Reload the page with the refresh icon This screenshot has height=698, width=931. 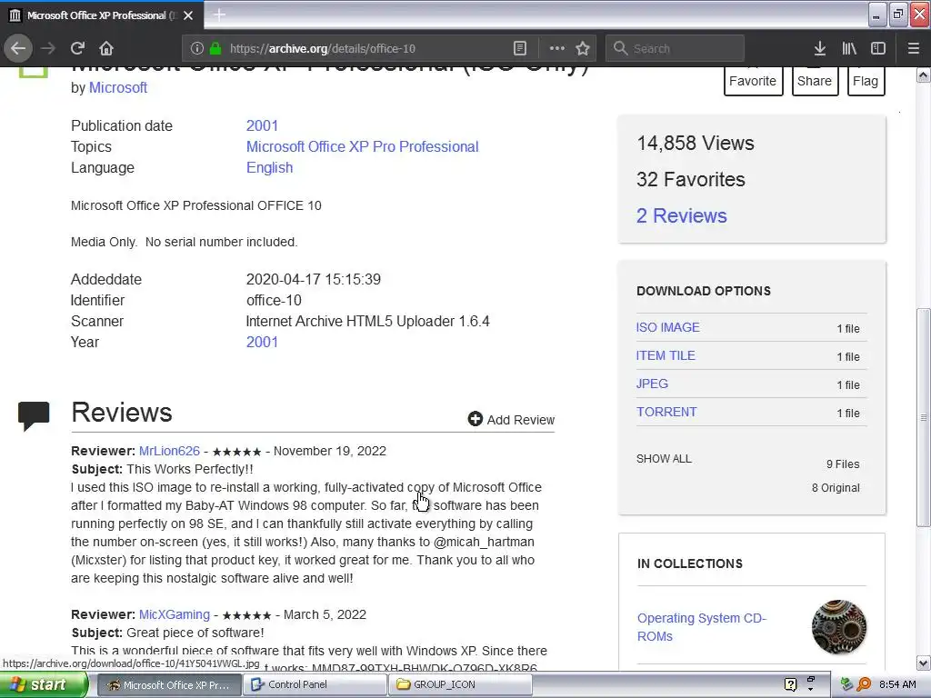point(77,48)
